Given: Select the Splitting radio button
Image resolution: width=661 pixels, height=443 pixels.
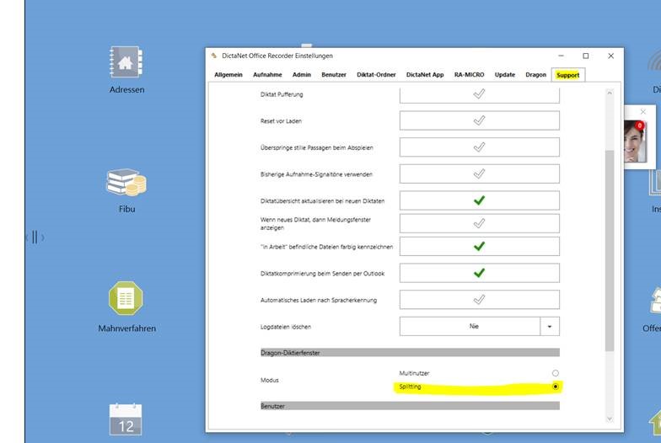Looking at the screenshot, I should (555, 387).
